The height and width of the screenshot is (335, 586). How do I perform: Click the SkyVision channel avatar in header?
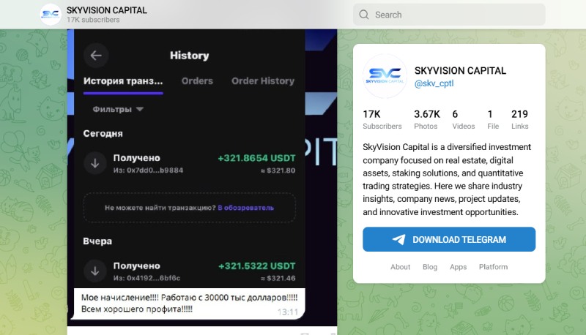tap(51, 15)
